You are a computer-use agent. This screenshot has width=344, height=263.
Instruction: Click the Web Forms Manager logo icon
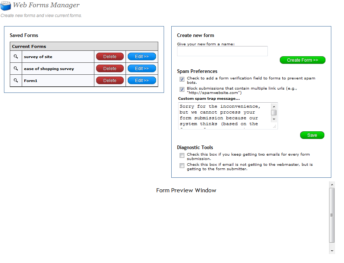click(x=5, y=6)
